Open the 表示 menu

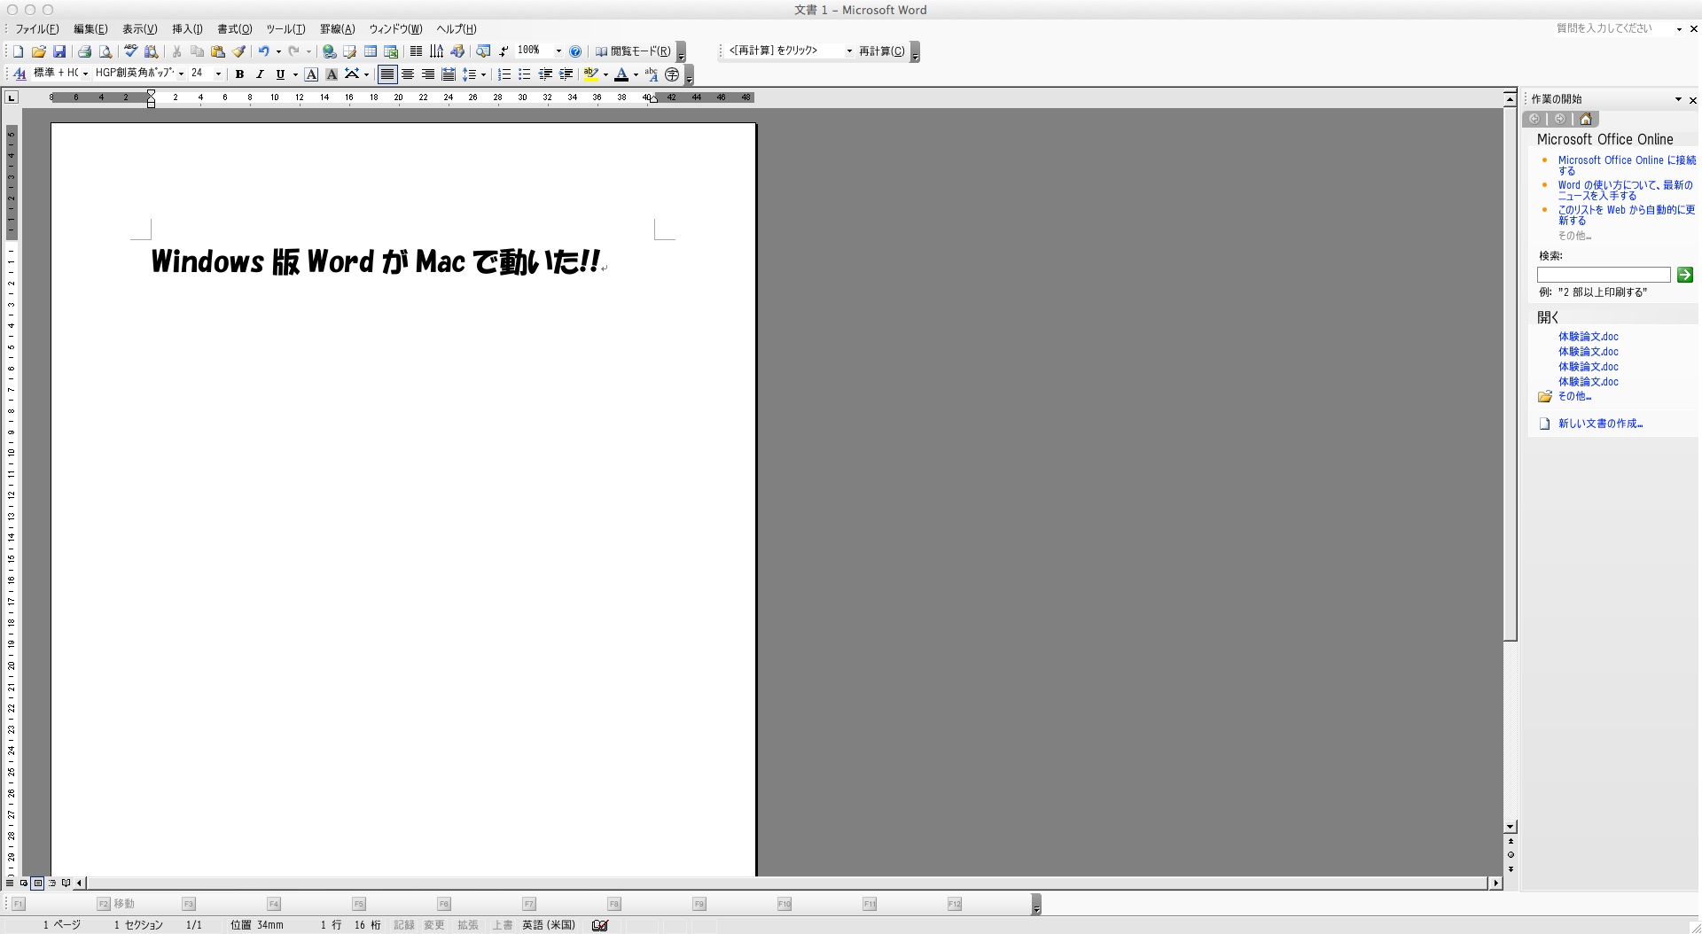pos(140,29)
